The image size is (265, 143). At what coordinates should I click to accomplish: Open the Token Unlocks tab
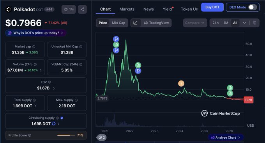click(x=189, y=9)
